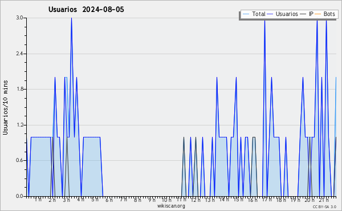Click the '9 h' x-axis label
The width and height of the screenshot is (342, 211).
pos(152,200)
